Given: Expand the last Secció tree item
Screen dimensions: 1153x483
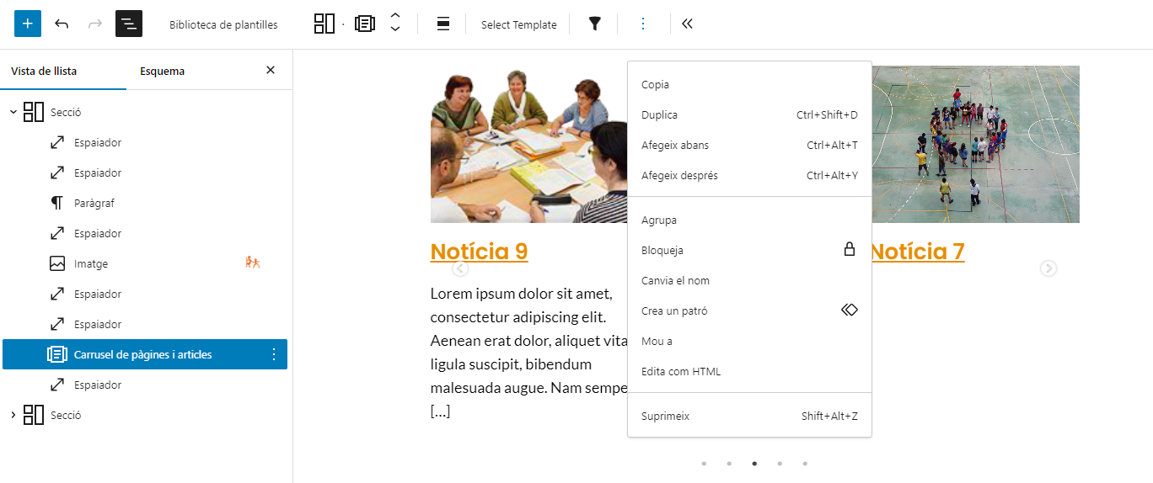Looking at the screenshot, I should pyautogui.click(x=13, y=415).
